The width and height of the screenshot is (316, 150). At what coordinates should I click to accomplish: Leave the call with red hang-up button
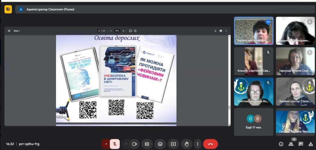[210, 144]
